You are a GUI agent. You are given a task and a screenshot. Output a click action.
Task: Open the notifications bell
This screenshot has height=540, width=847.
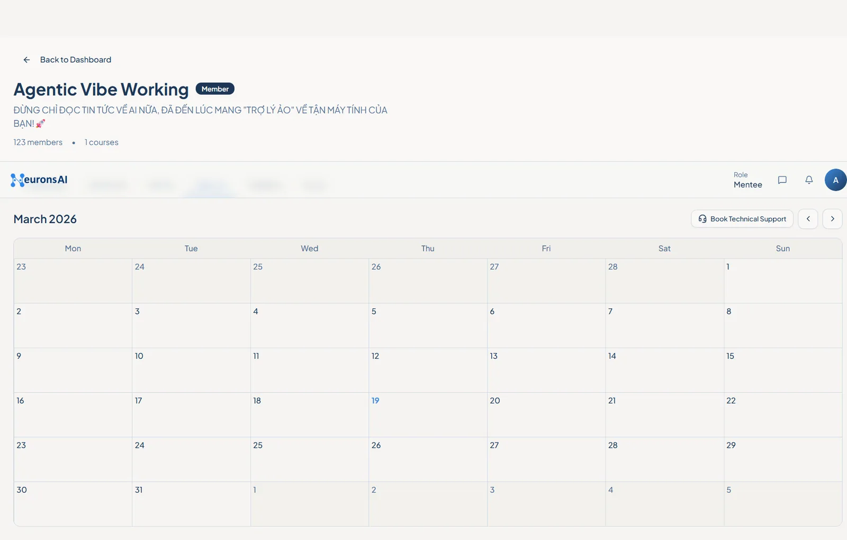click(x=809, y=180)
